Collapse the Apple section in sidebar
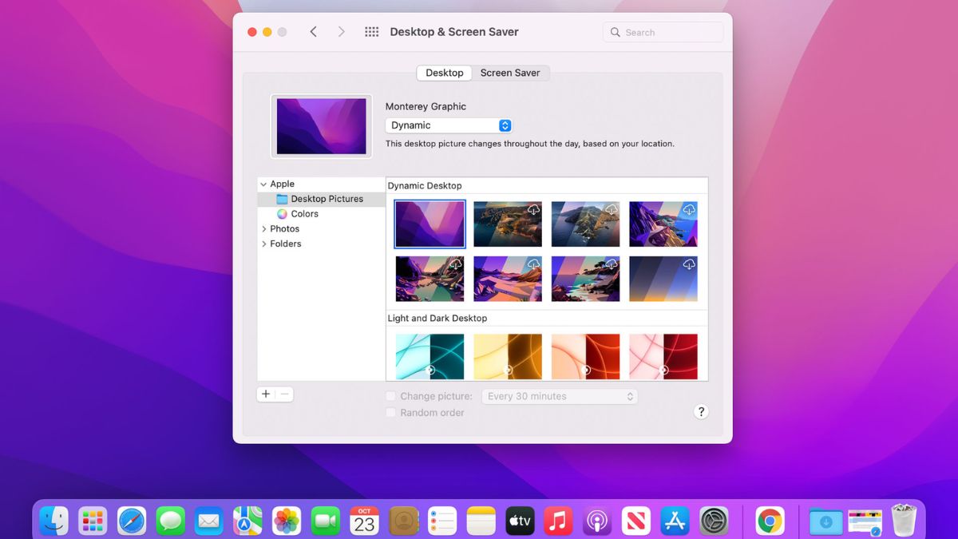The height and width of the screenshot is (539, 958). pos(263,184)
